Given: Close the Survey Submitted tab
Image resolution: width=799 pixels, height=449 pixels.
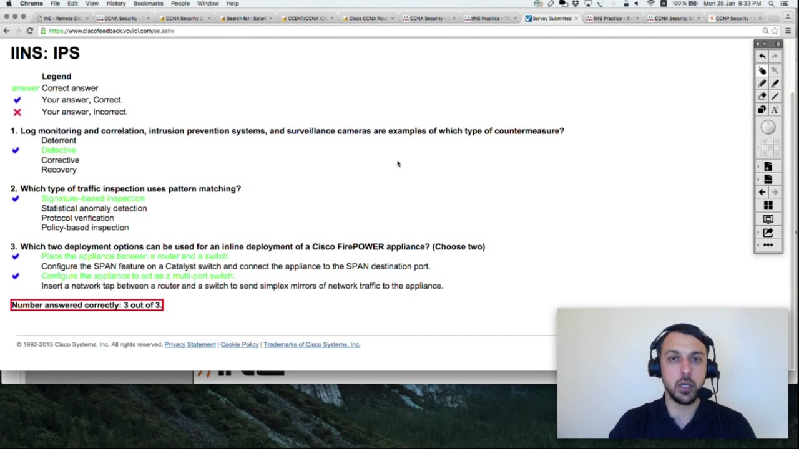Looking at the screenshot, I should [x=576, y=18].
